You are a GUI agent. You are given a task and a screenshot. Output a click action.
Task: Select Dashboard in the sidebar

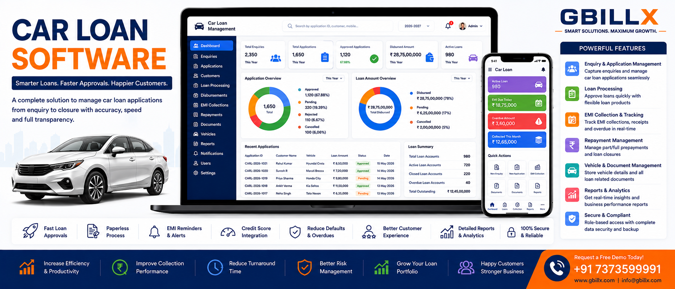click(212, 46)
